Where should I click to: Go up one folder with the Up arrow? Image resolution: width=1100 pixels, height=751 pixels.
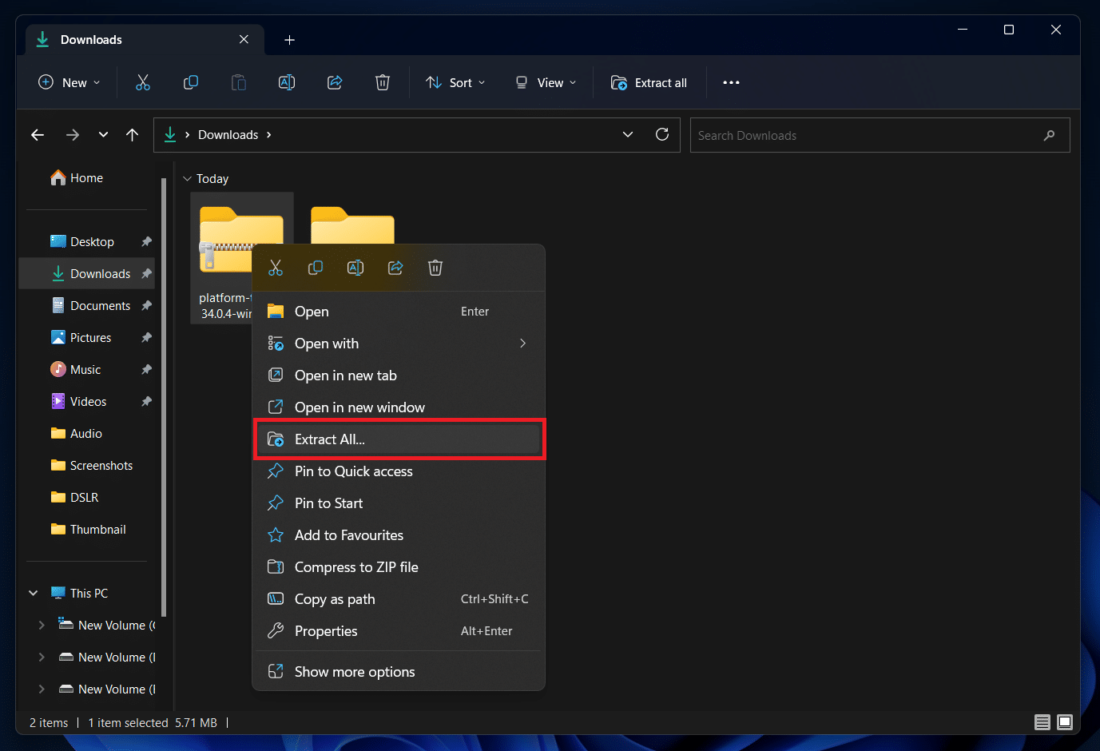133,135
